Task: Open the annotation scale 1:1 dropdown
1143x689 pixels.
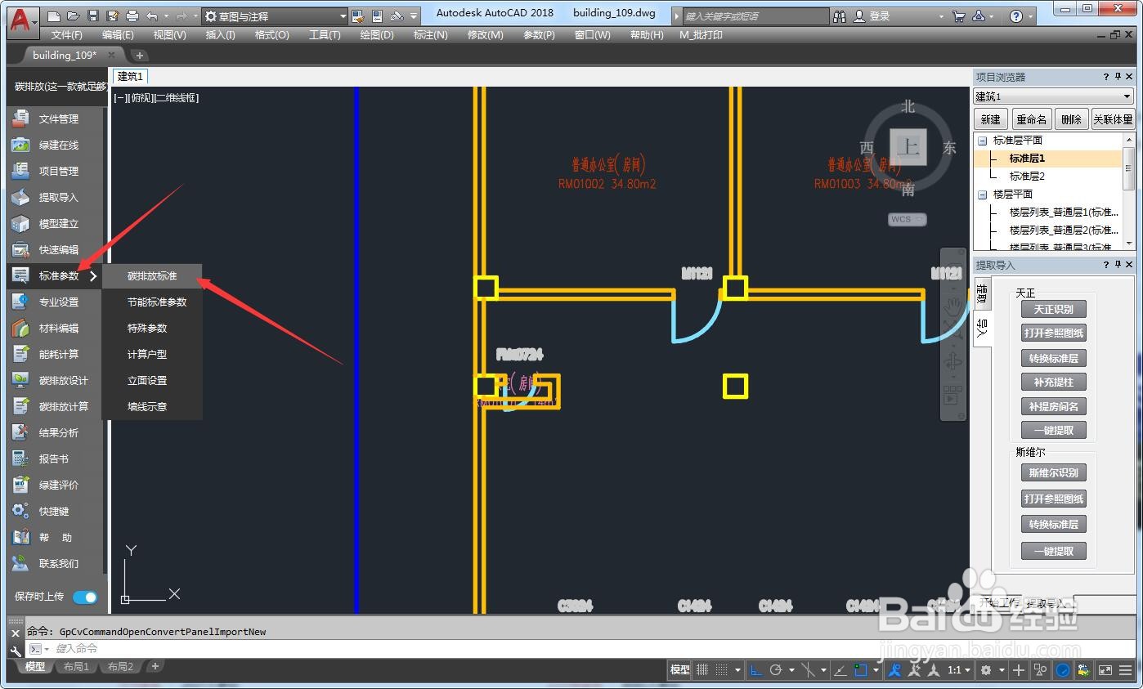Action: 959,669
